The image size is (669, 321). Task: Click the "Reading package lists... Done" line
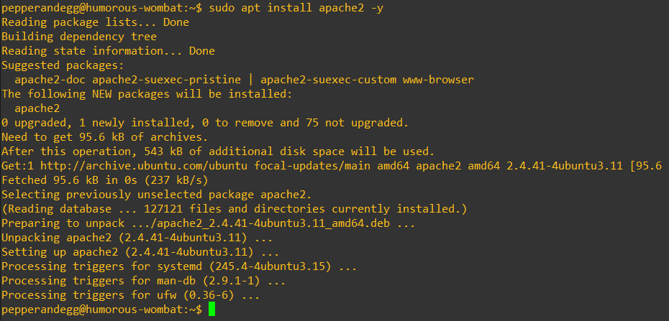click(95, 22)
